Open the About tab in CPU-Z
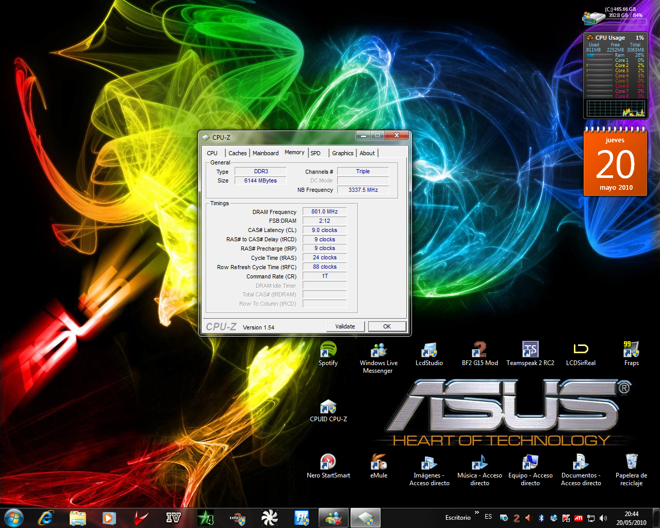 tap(367, 153)
